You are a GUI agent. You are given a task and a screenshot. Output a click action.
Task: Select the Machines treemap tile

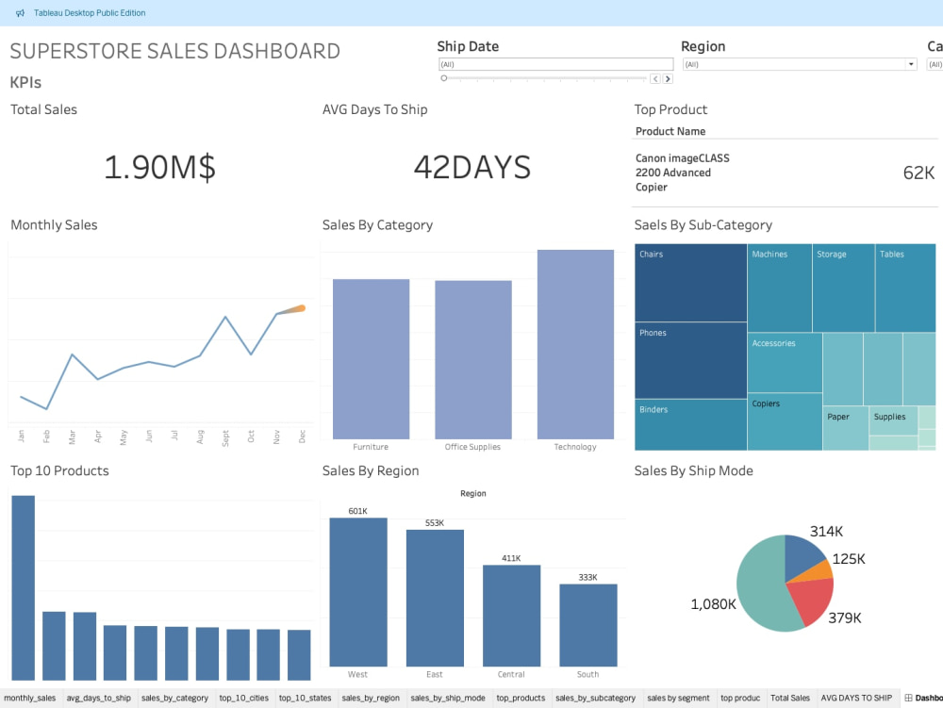click(x=780, y=288)
